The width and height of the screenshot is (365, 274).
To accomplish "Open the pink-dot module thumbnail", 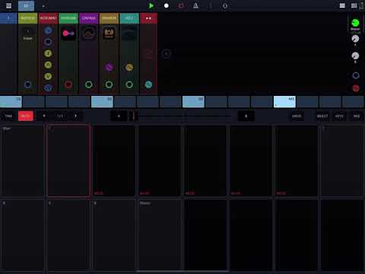I will [68, 33].
